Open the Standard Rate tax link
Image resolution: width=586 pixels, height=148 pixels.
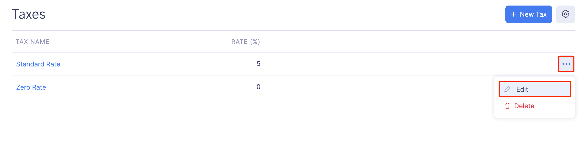pos(38,64)
